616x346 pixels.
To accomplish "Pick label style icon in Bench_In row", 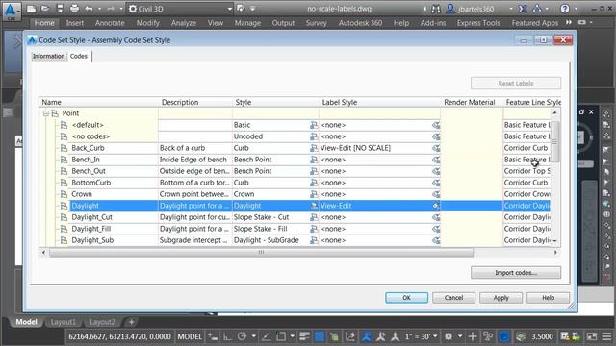I will [x=436, y=160].
